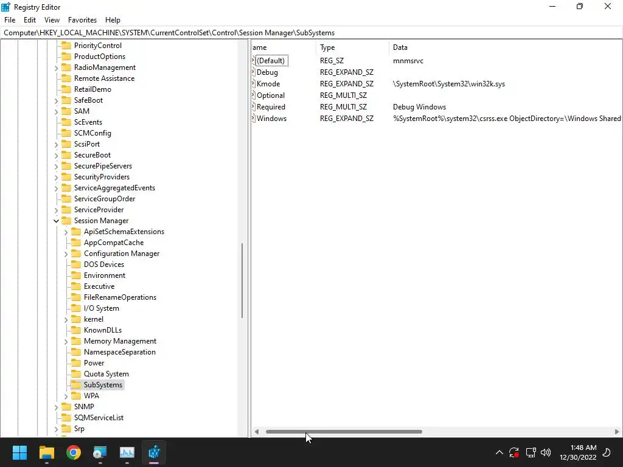623x467 pixels.
Task: Select the ServiceGroupOrder folder icon
Action: [x=66, y=199]
